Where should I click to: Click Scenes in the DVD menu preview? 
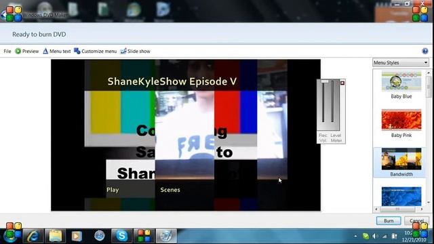170,190
